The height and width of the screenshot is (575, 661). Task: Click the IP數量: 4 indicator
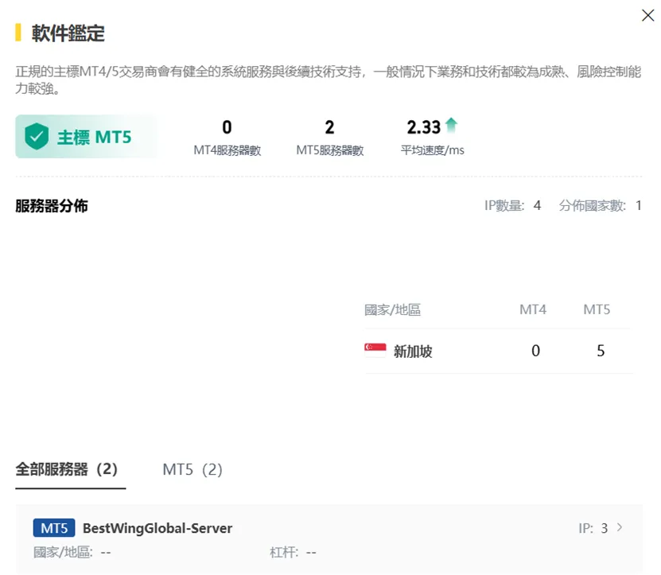tap(512, 205)
